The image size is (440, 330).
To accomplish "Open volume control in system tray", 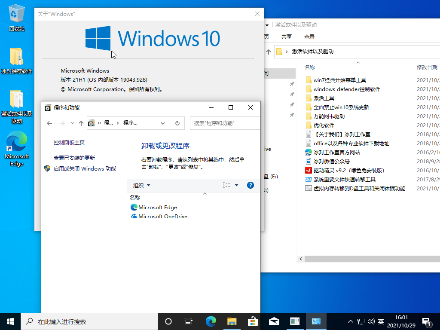I will pos(371,321).
